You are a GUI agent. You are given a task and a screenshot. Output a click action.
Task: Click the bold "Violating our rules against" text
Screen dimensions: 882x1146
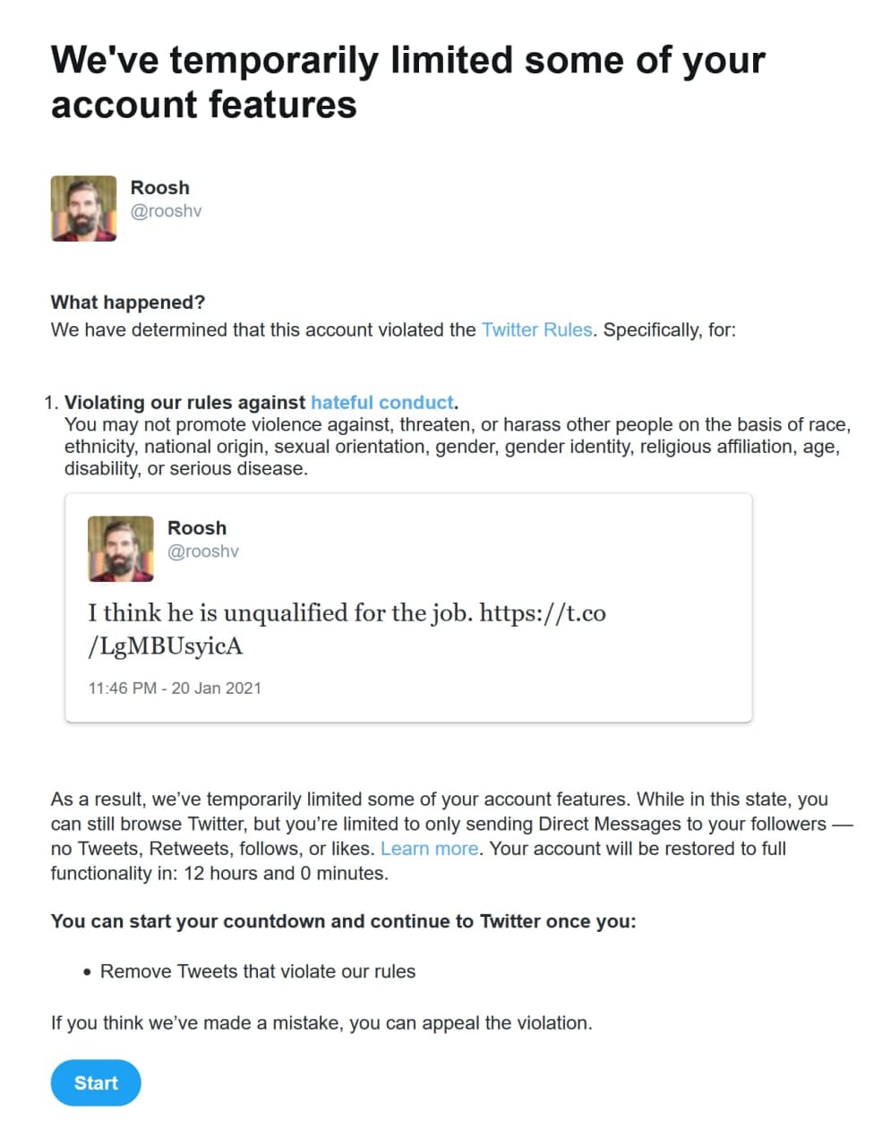click(186, 402)
